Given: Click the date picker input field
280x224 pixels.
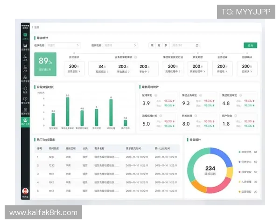Looking at the screenshot, I should point(185,45).
